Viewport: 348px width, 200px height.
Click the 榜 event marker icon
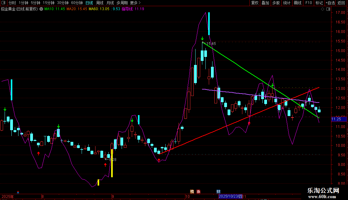pyautogui.click(x=192, y=192)
